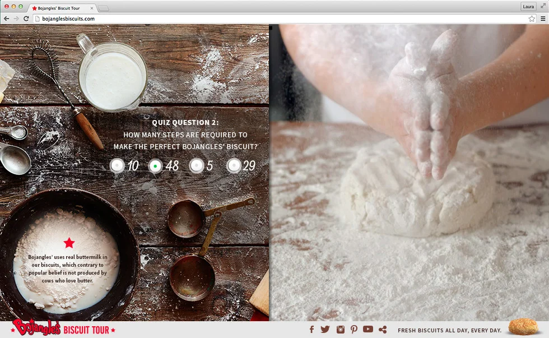
Task: Click the red star favicon on the tab
Action: [x=34, y=8]
